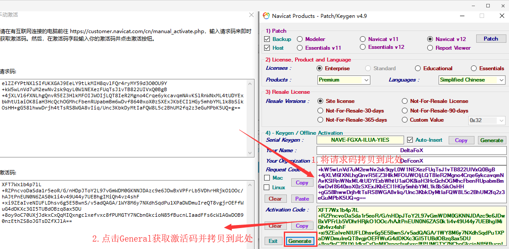Click the '1) Patch' section heading
Screen dimensions: 509x249
click(276, 31)
